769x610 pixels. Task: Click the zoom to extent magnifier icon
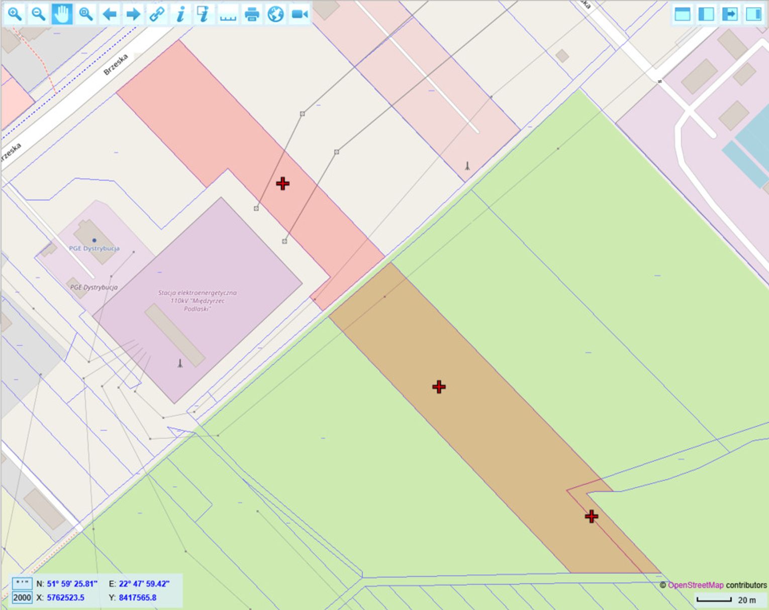[x=86, y=14]
